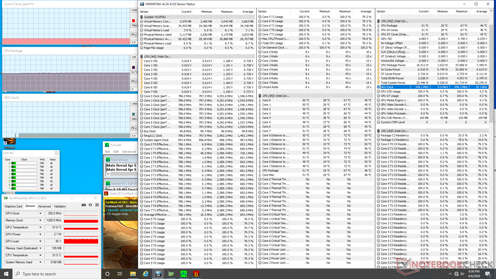Switch to GPU-Z via taskbar icon

tap(171, 274)
